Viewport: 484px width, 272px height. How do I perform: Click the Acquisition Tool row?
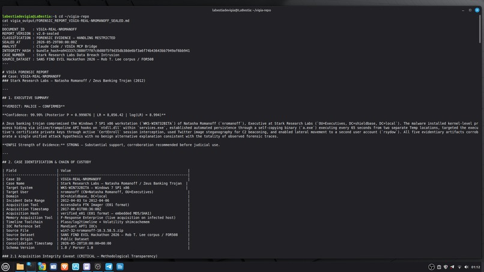pos(95,205)
